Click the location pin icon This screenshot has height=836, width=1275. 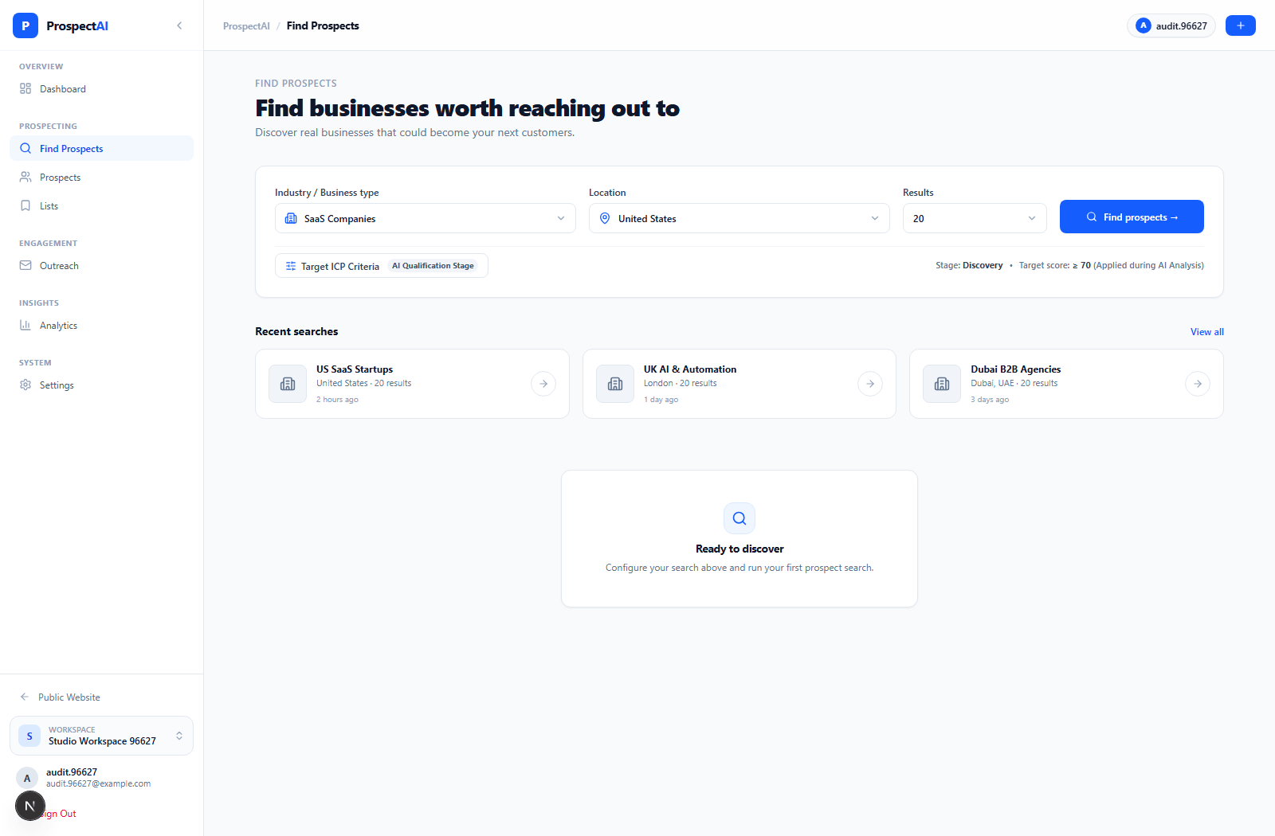(x=605, y=218)
